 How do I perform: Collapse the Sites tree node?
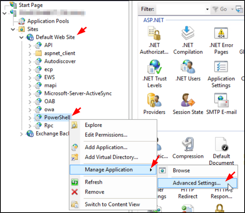click(x=13, y=29)
